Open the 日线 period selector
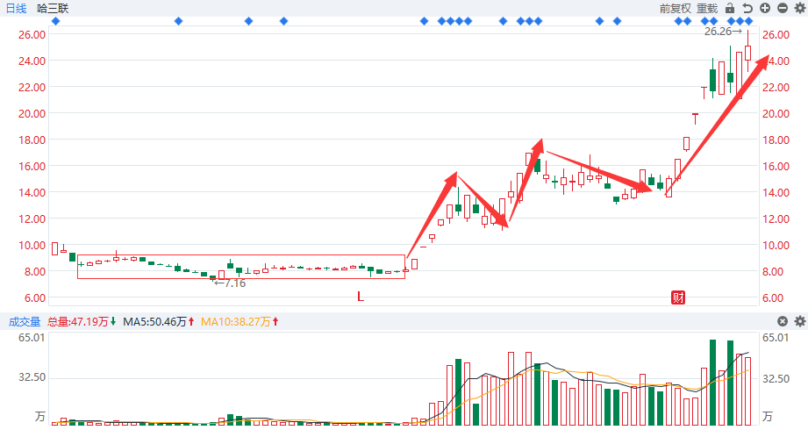The image size is (808, 430). (x=17, y=8)
